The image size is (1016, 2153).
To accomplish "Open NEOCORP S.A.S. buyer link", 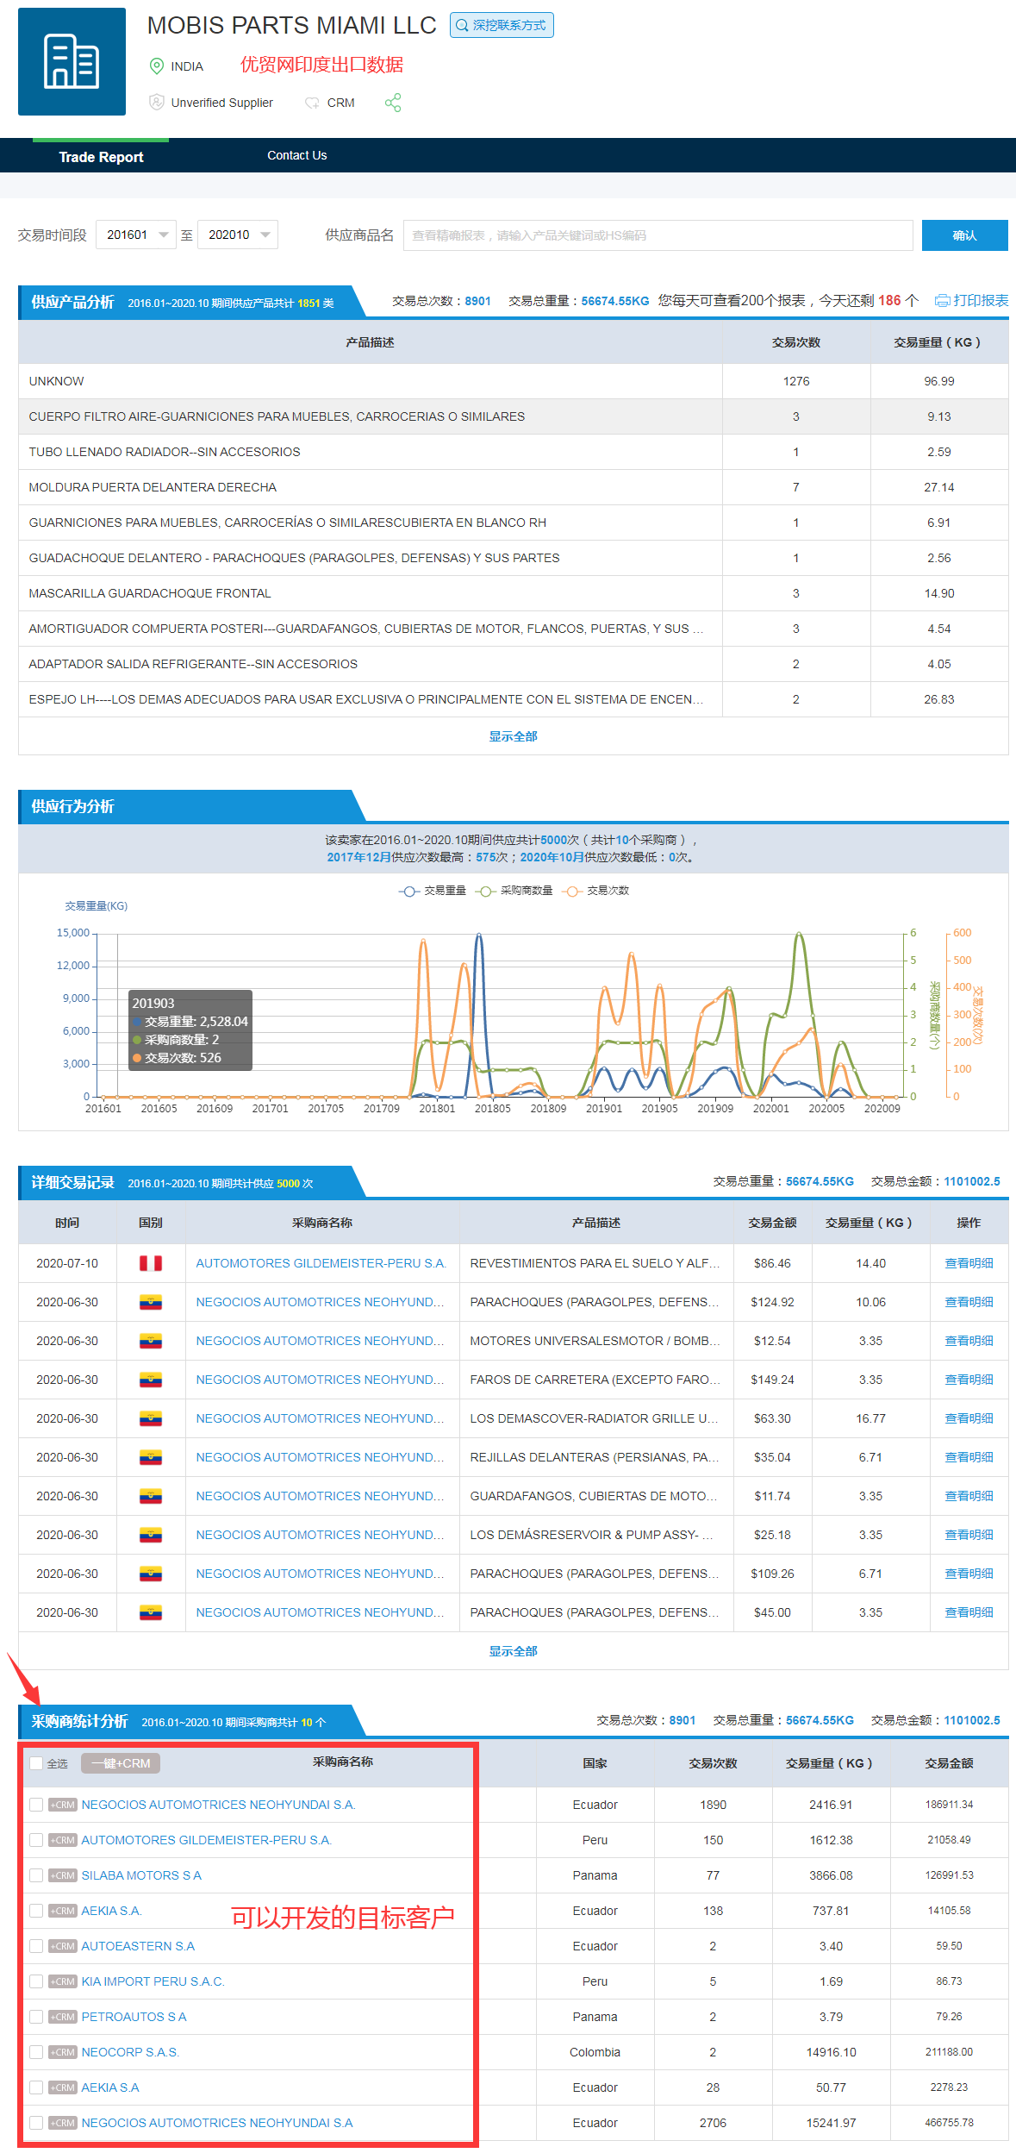I will [130, 2052].
